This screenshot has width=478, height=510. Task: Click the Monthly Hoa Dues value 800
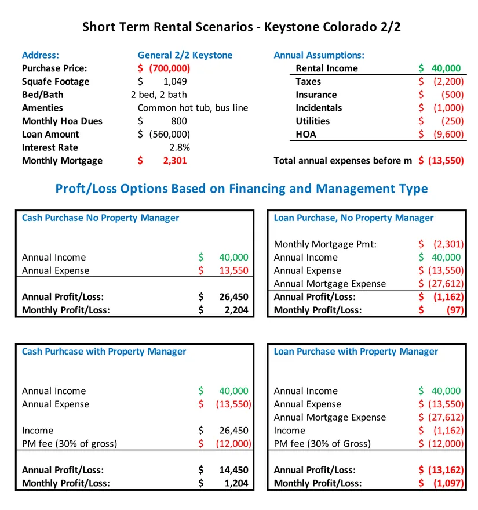179,121
